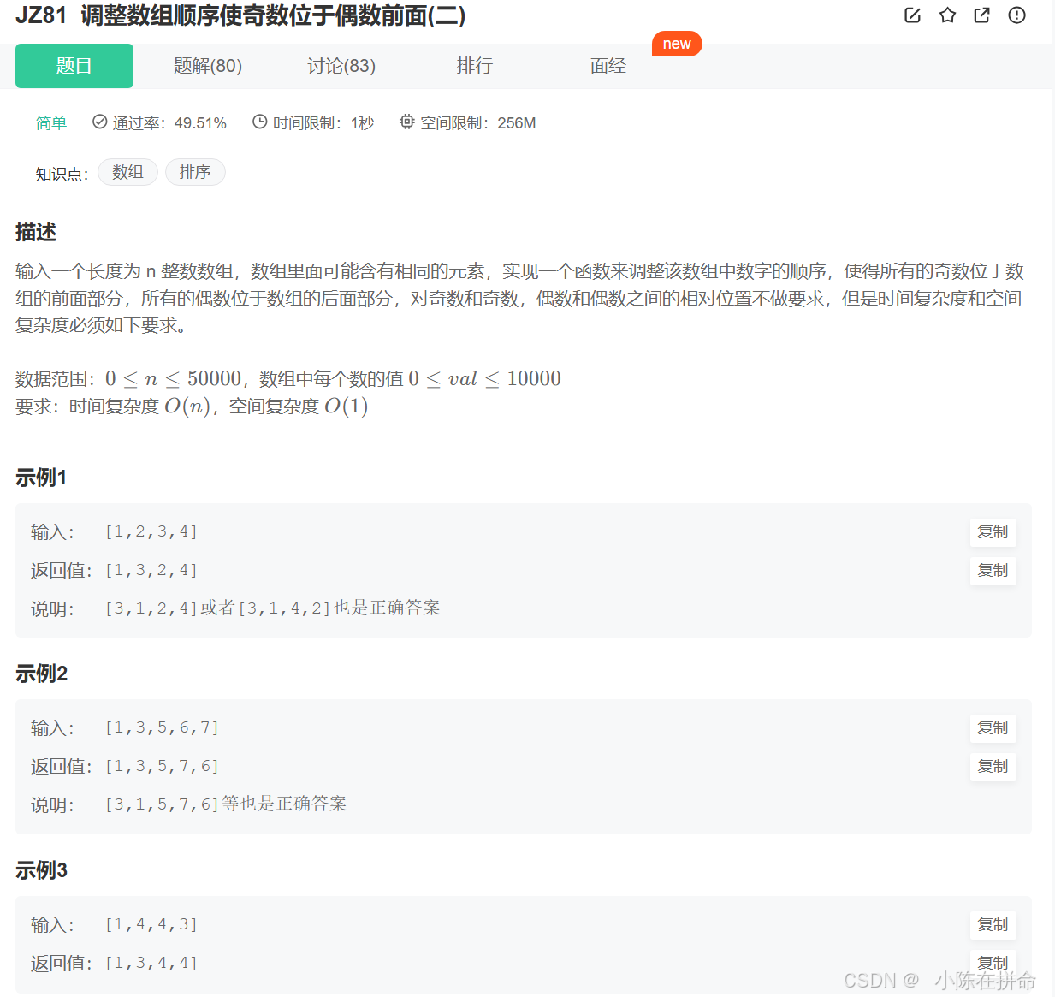Click the JZ81 problem title
The width and height of the screenshot is (1055, 997).
click(x=240, y=15)
